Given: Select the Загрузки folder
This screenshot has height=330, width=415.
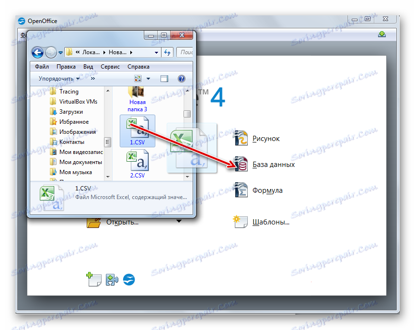Looking at the screenshot, I should (71, 112).
